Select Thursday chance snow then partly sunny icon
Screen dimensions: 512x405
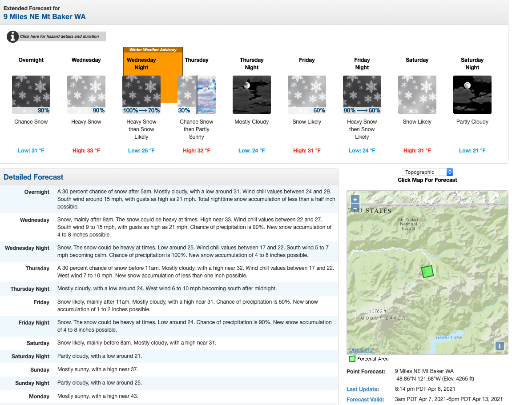click(197, 95)
